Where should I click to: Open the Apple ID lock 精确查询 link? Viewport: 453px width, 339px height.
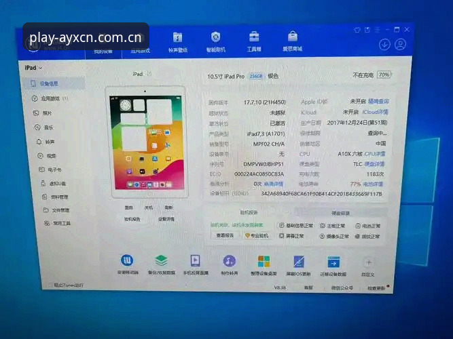tap(378, 101)
